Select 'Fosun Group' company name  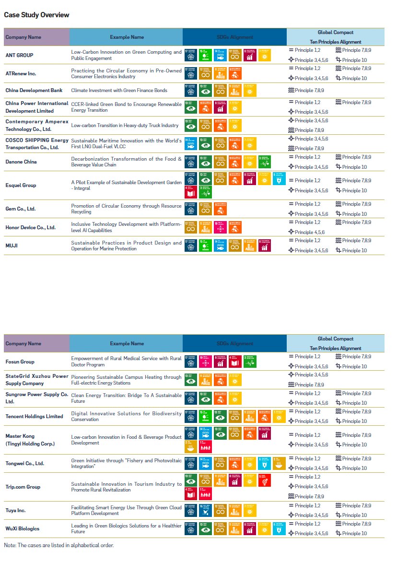20,362
